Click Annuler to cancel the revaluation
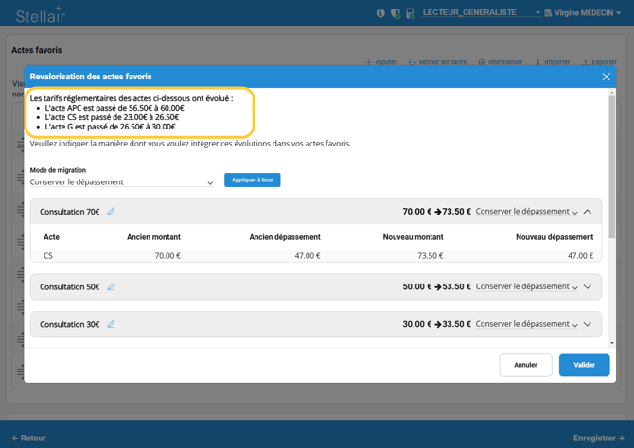Screen dimensions: 634x448 pos(525,365)
